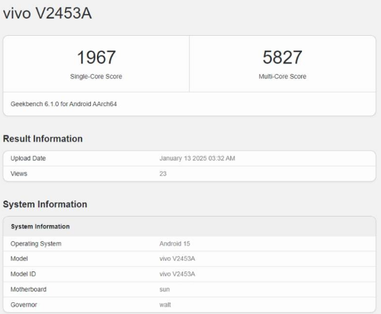Click the Geekbench 6.1.0 for Android AArch64 text
Screen dimensions: 381x314
(x=64, y=104)
